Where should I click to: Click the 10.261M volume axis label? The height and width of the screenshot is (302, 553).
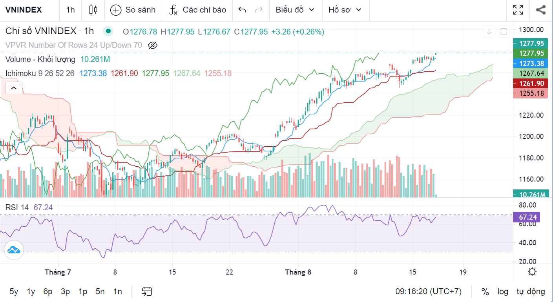(x=530, y=195)
